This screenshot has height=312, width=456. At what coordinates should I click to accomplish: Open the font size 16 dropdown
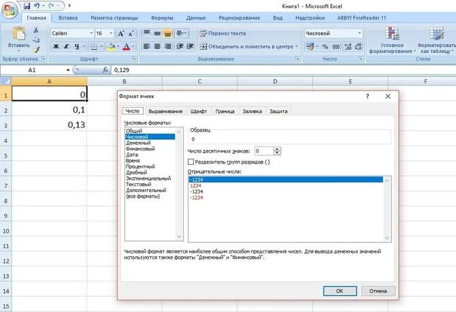pos(111,33)
